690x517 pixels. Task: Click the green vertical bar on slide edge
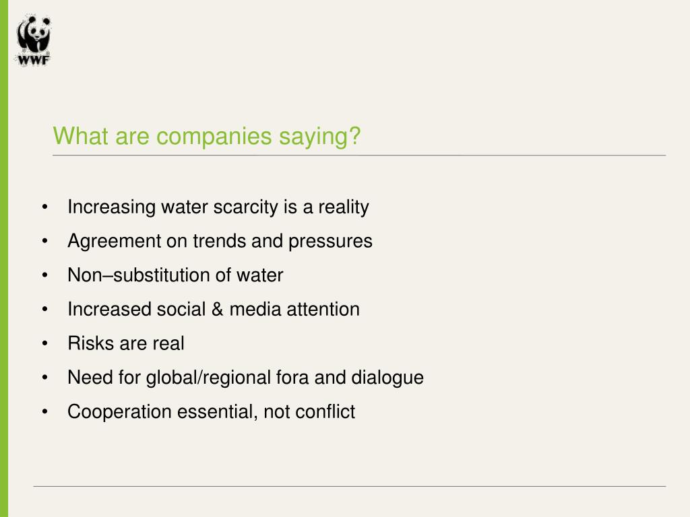[4, 269]
